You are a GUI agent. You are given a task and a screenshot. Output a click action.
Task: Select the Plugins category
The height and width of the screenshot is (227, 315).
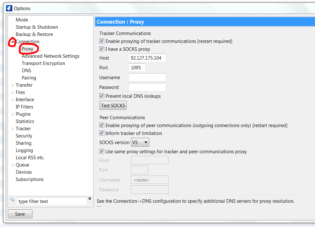(23, 114)
